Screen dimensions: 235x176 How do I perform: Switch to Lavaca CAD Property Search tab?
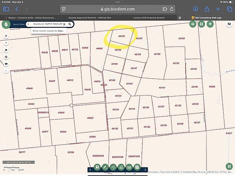[x=149, y=18]
